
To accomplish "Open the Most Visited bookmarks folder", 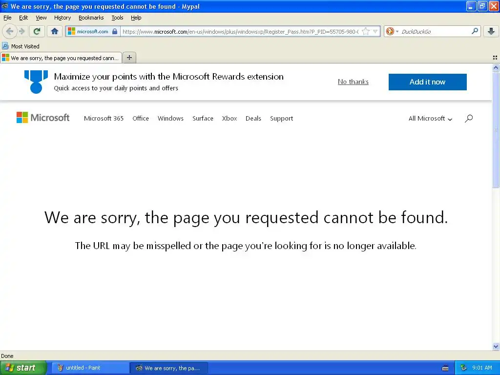I will [21, 46].
